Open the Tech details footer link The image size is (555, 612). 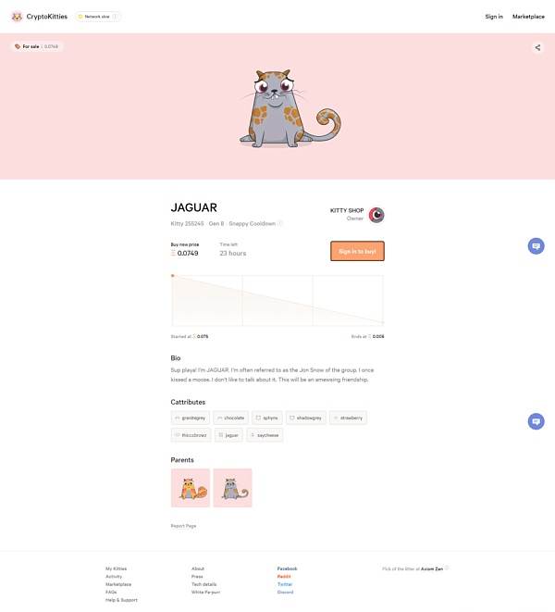[204, 584]
